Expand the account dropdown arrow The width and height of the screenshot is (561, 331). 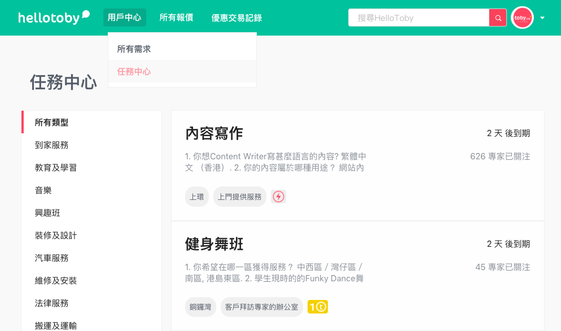(x=542, y=18)
